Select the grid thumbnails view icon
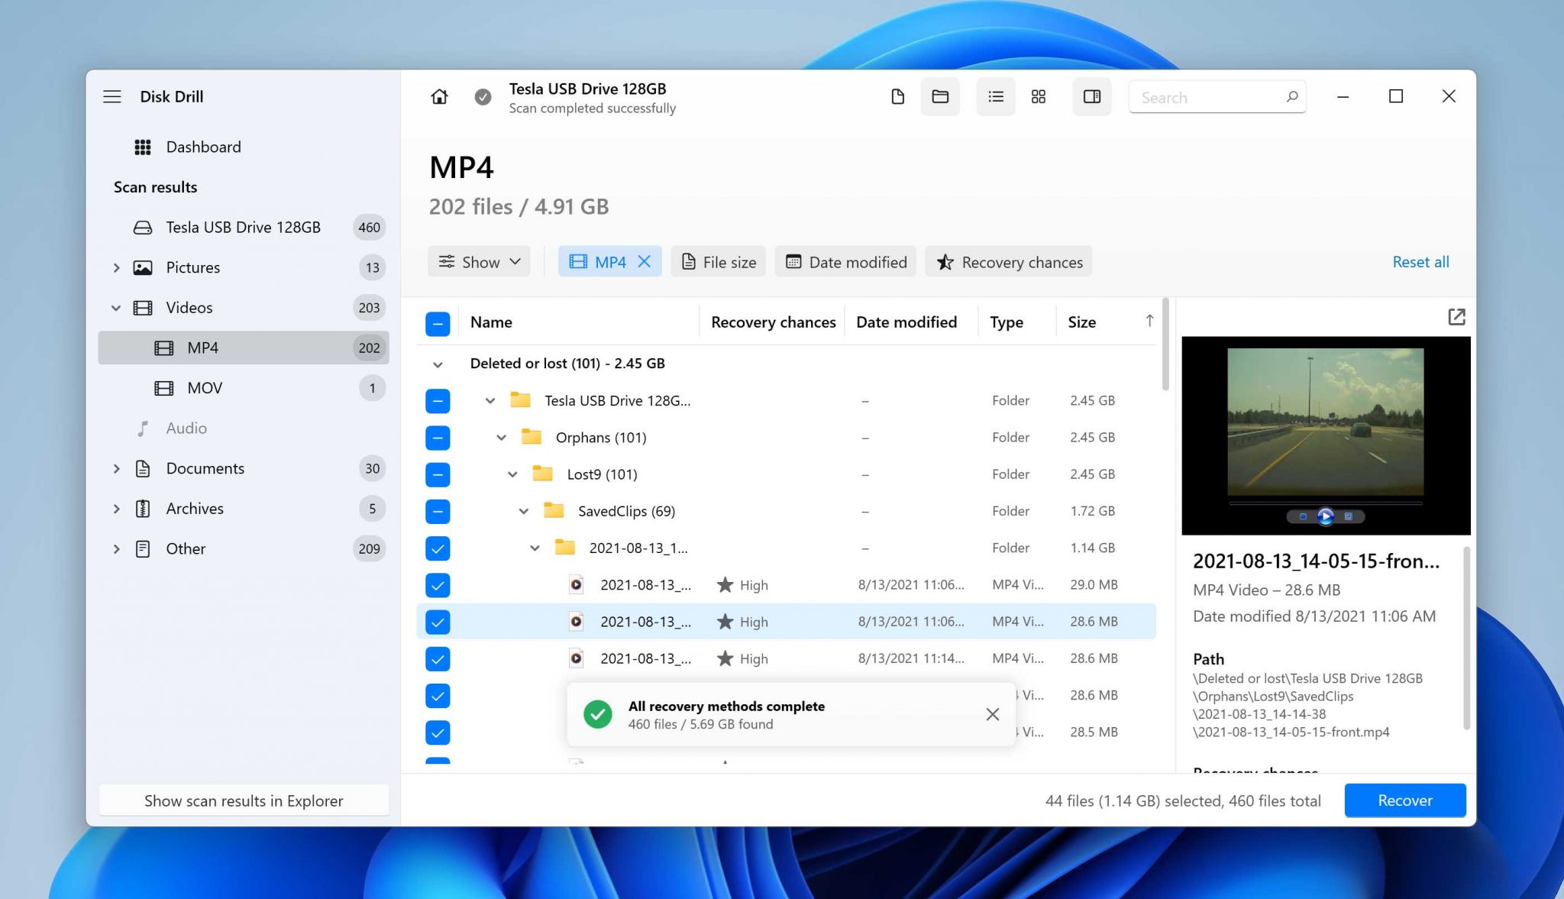Image resolution: width=1564 pixels, height=899 pixels. point(1039,97)
